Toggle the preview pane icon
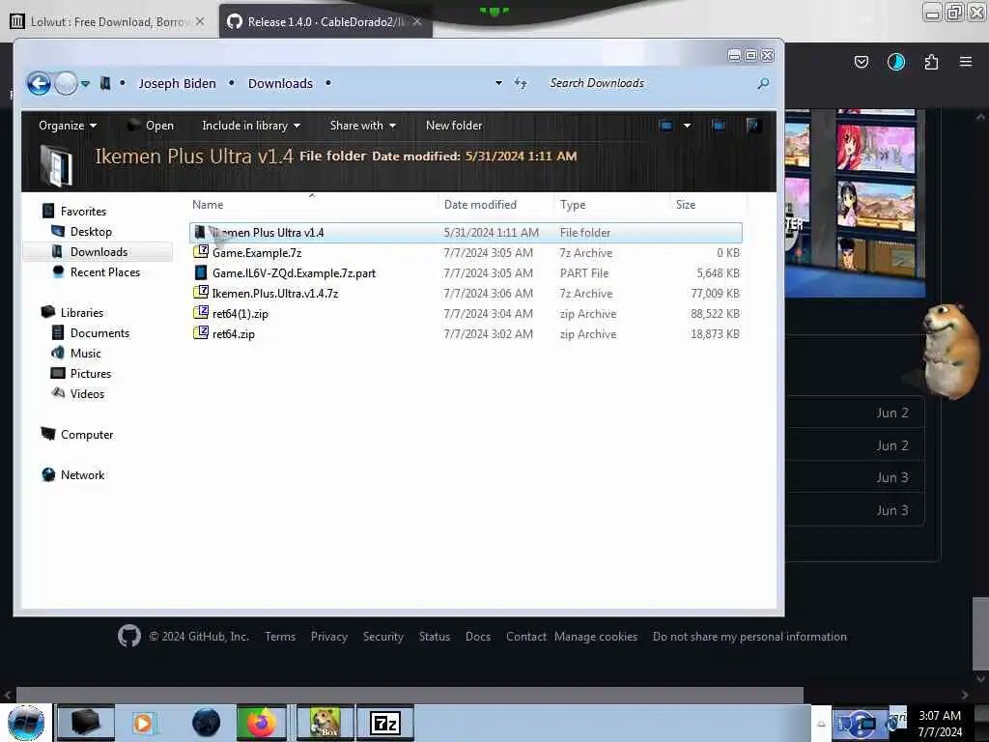Screen dimensions: 989x742 719,126
